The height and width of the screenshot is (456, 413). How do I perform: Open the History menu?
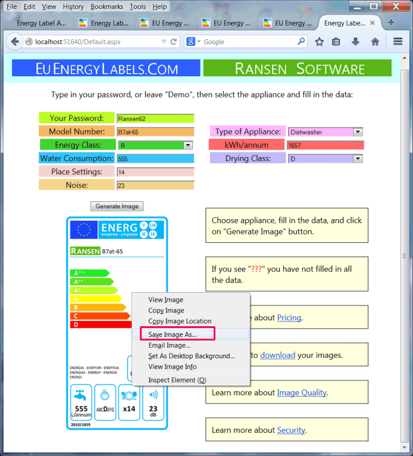(x=73, y=7)
